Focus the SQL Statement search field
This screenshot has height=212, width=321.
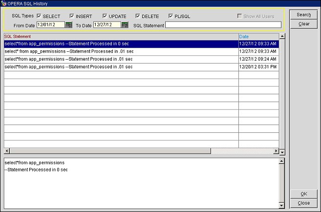[x=223, y=25]
